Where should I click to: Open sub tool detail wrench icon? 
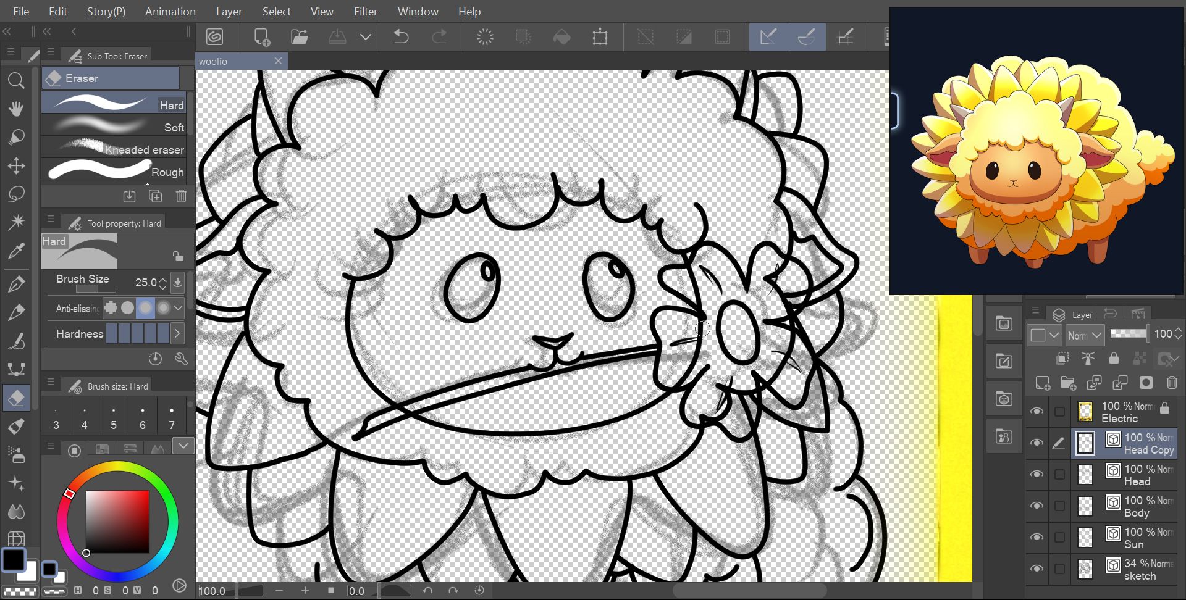tap(181, 359)
